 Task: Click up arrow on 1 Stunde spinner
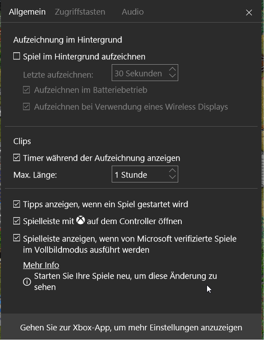[172, 171]
